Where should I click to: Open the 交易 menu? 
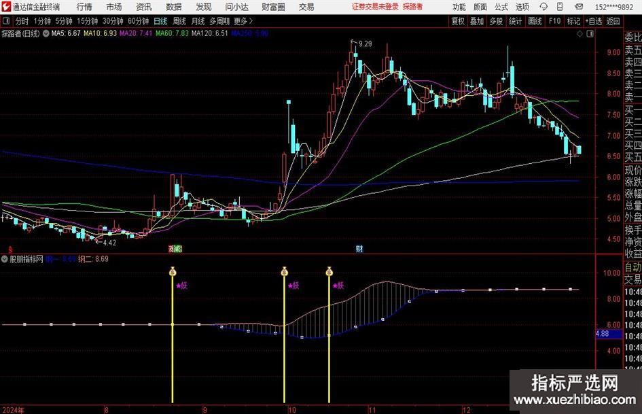(306, 7)
